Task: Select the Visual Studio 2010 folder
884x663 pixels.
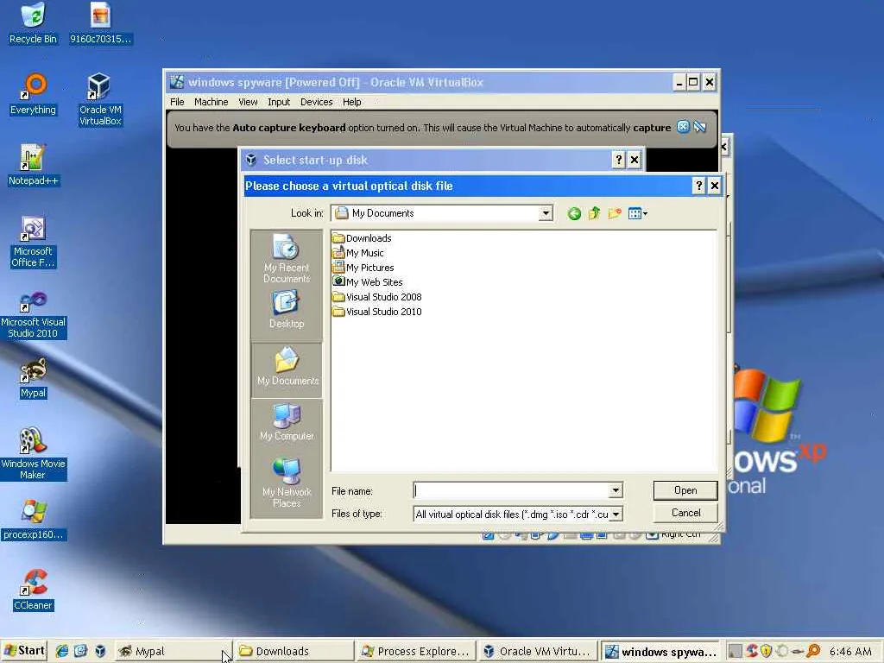Action: [x=377, y=312]
